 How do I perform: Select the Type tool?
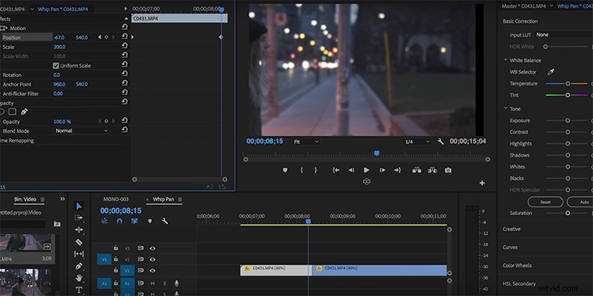79,290
